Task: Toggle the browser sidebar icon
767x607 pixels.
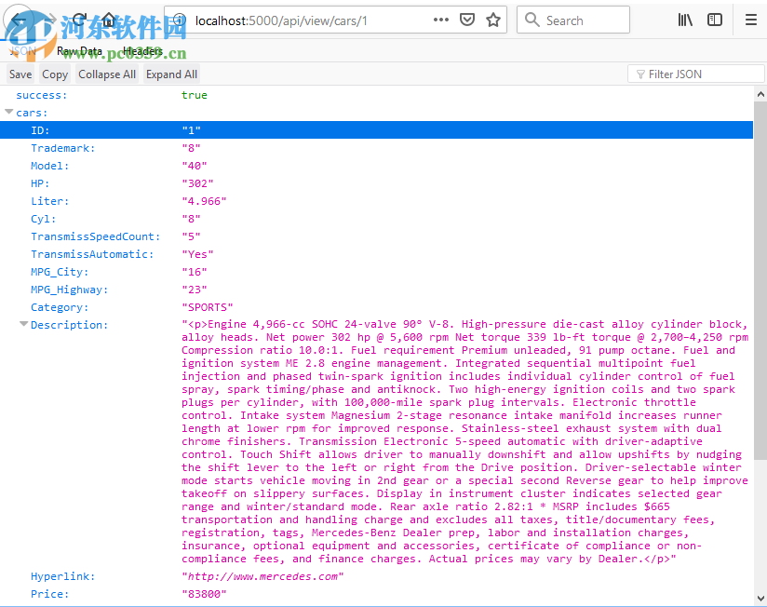Action: pyautogui.click(x=713, y=20)
